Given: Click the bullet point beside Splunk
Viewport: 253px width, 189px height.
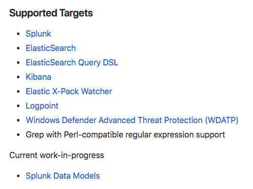Looking at the screenshot, I should point(18,34).
